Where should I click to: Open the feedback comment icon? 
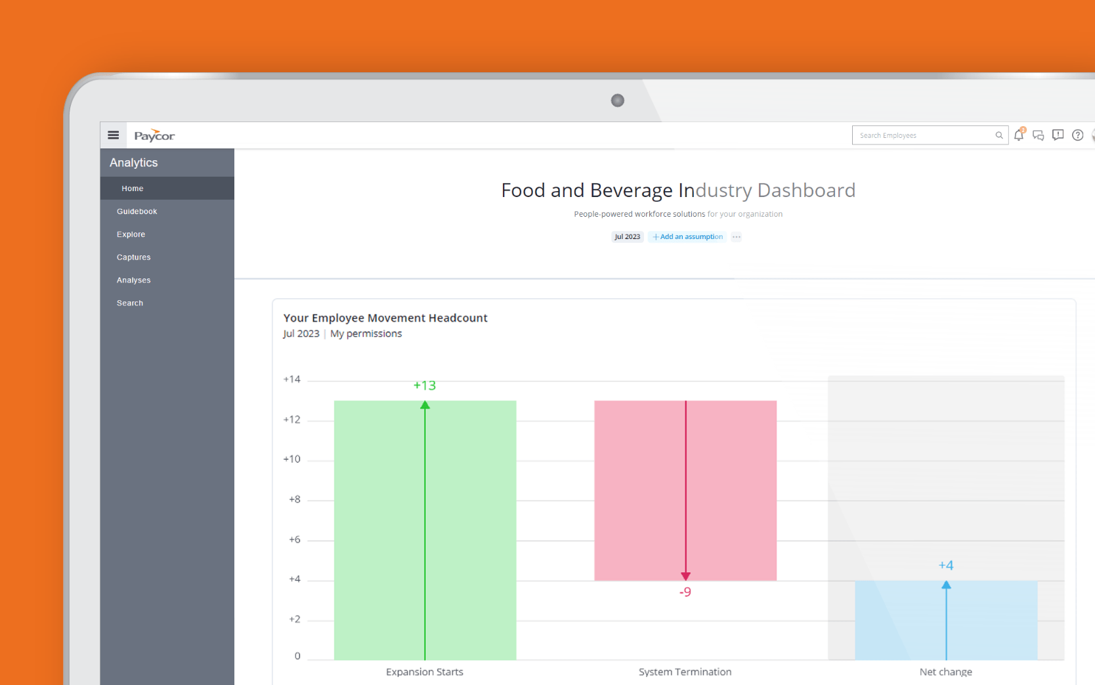(1058, 135)
